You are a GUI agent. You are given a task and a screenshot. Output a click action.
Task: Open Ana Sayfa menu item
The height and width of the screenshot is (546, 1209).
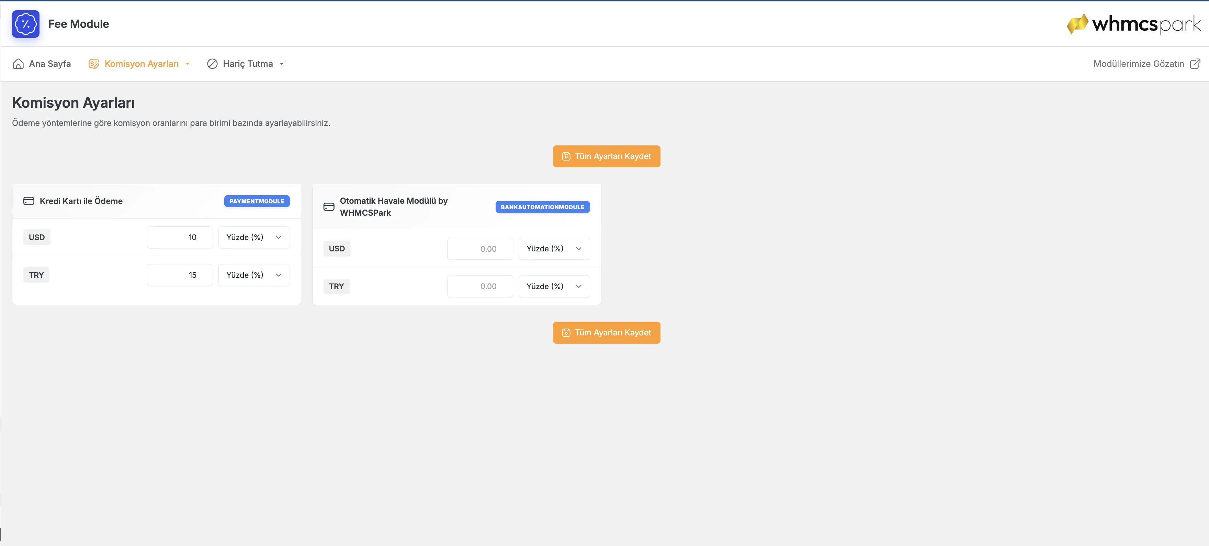point(42,64)
